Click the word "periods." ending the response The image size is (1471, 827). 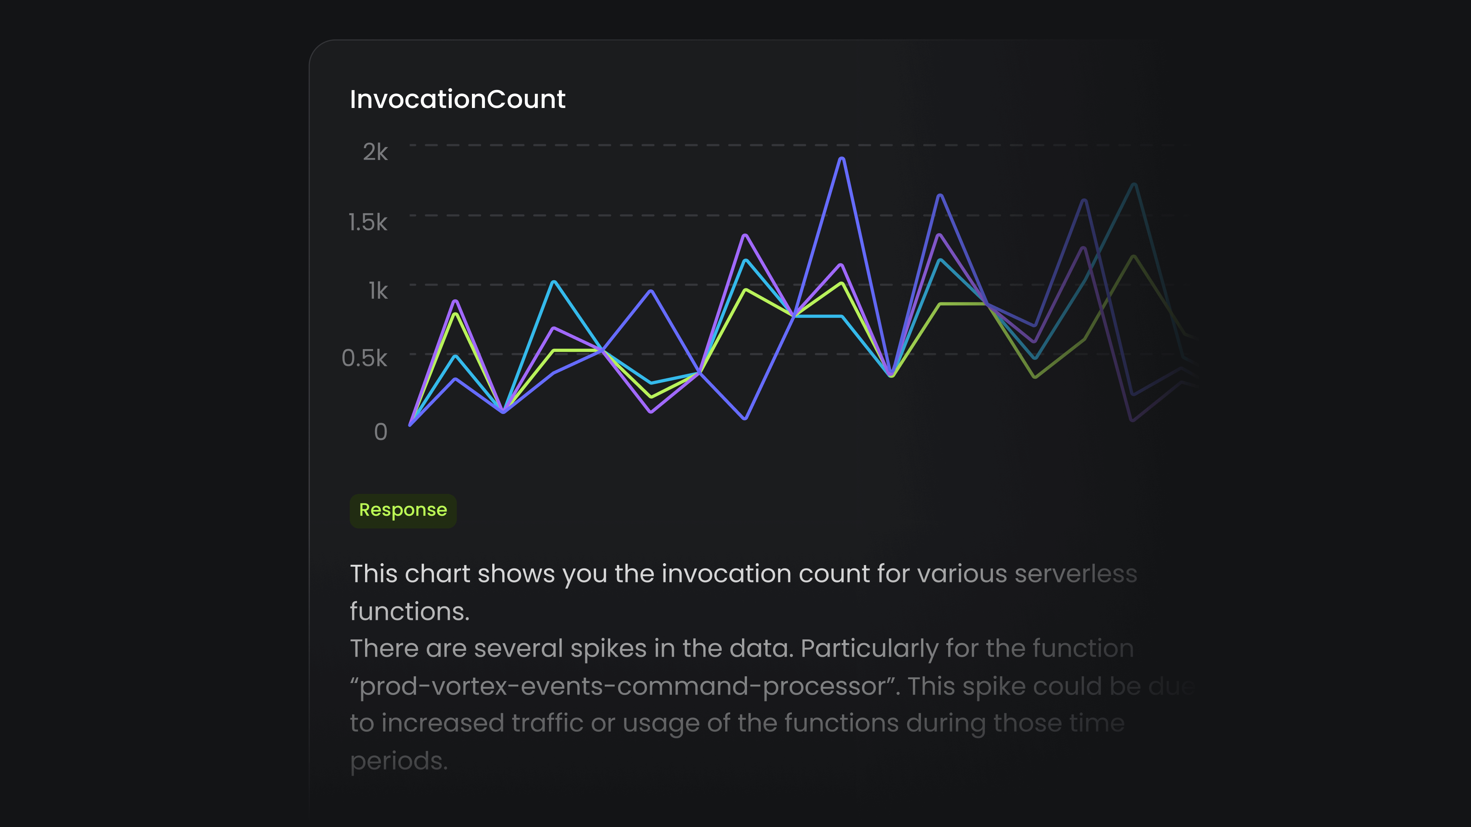pos(398,761)
